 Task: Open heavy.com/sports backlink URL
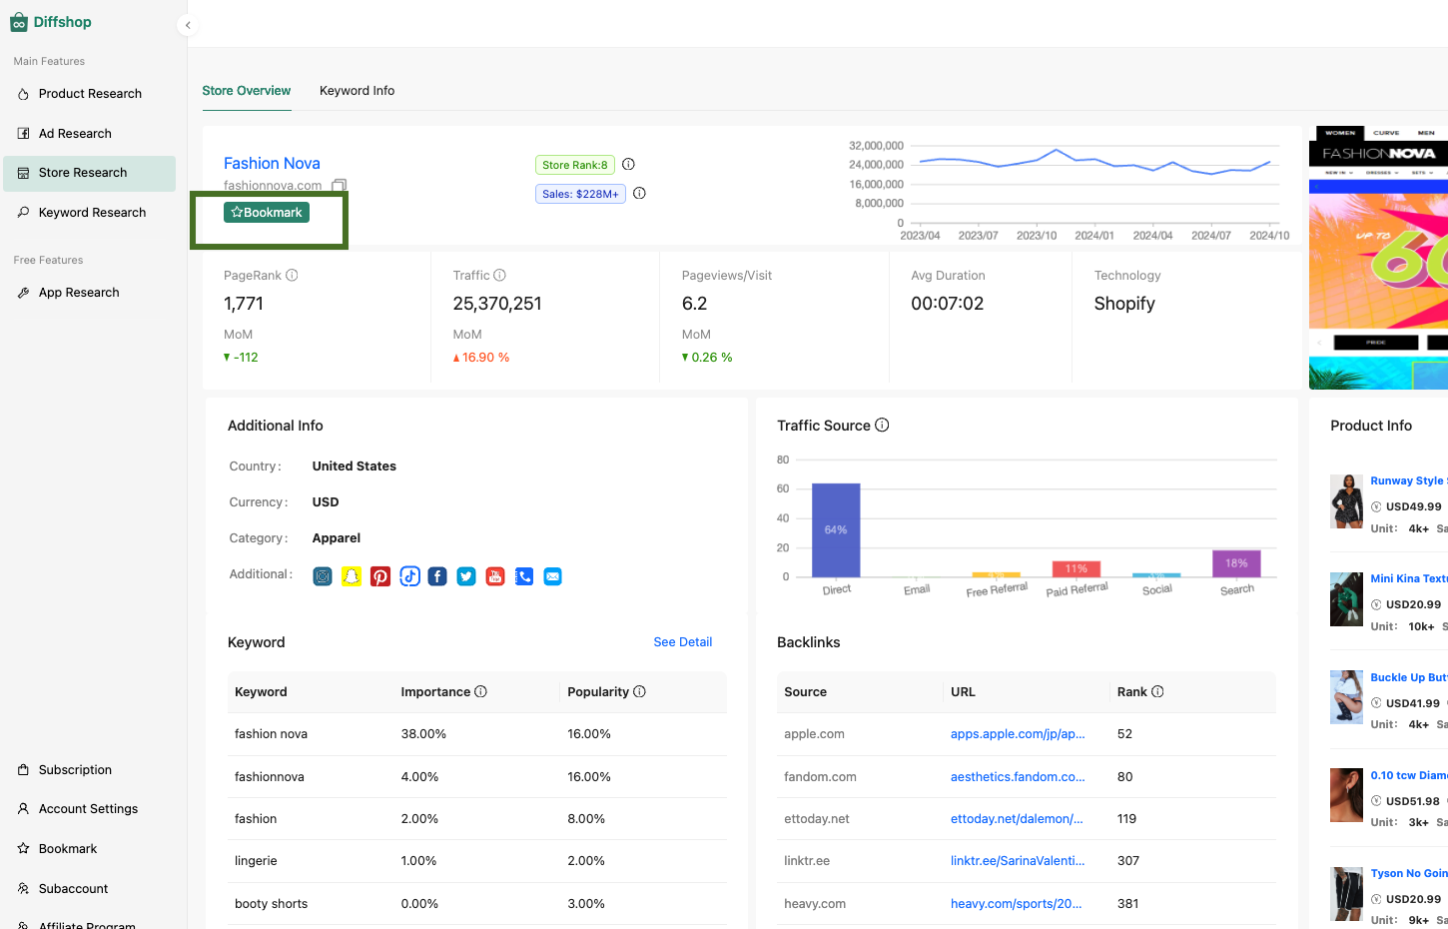1017,904
